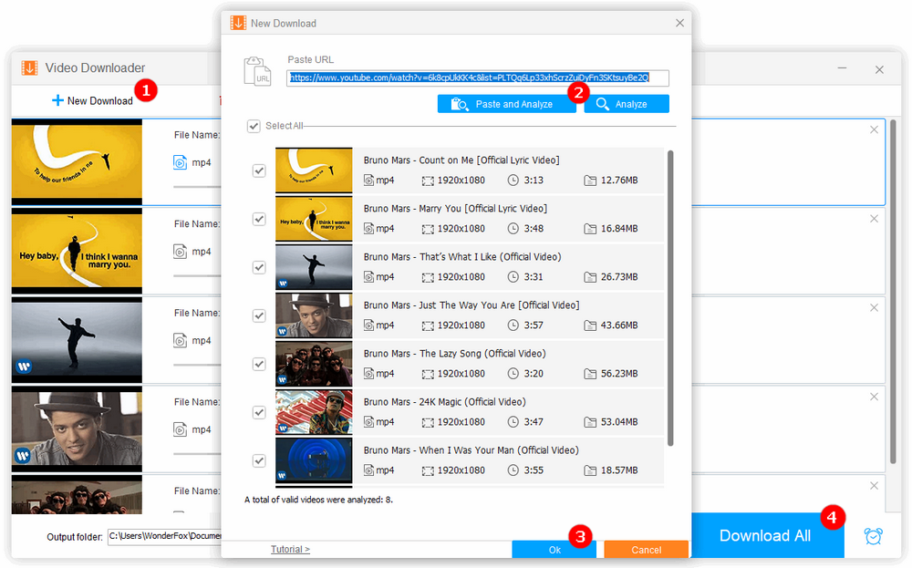Toggle checkbox for That's What I Like
The width and height of the screenshot is (912, 568).
tap(259, 267)
